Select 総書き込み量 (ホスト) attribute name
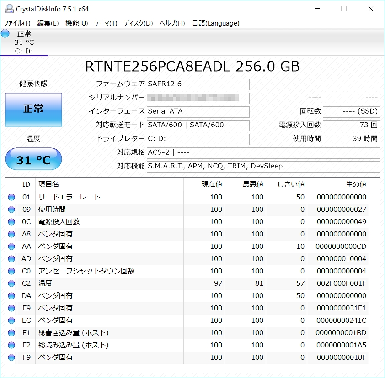This screenshot has width=385, height=378. [73, 333]
